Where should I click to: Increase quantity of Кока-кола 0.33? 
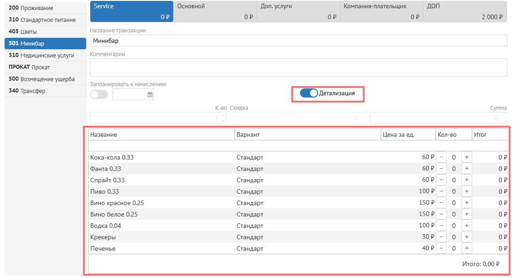(466, 157)
